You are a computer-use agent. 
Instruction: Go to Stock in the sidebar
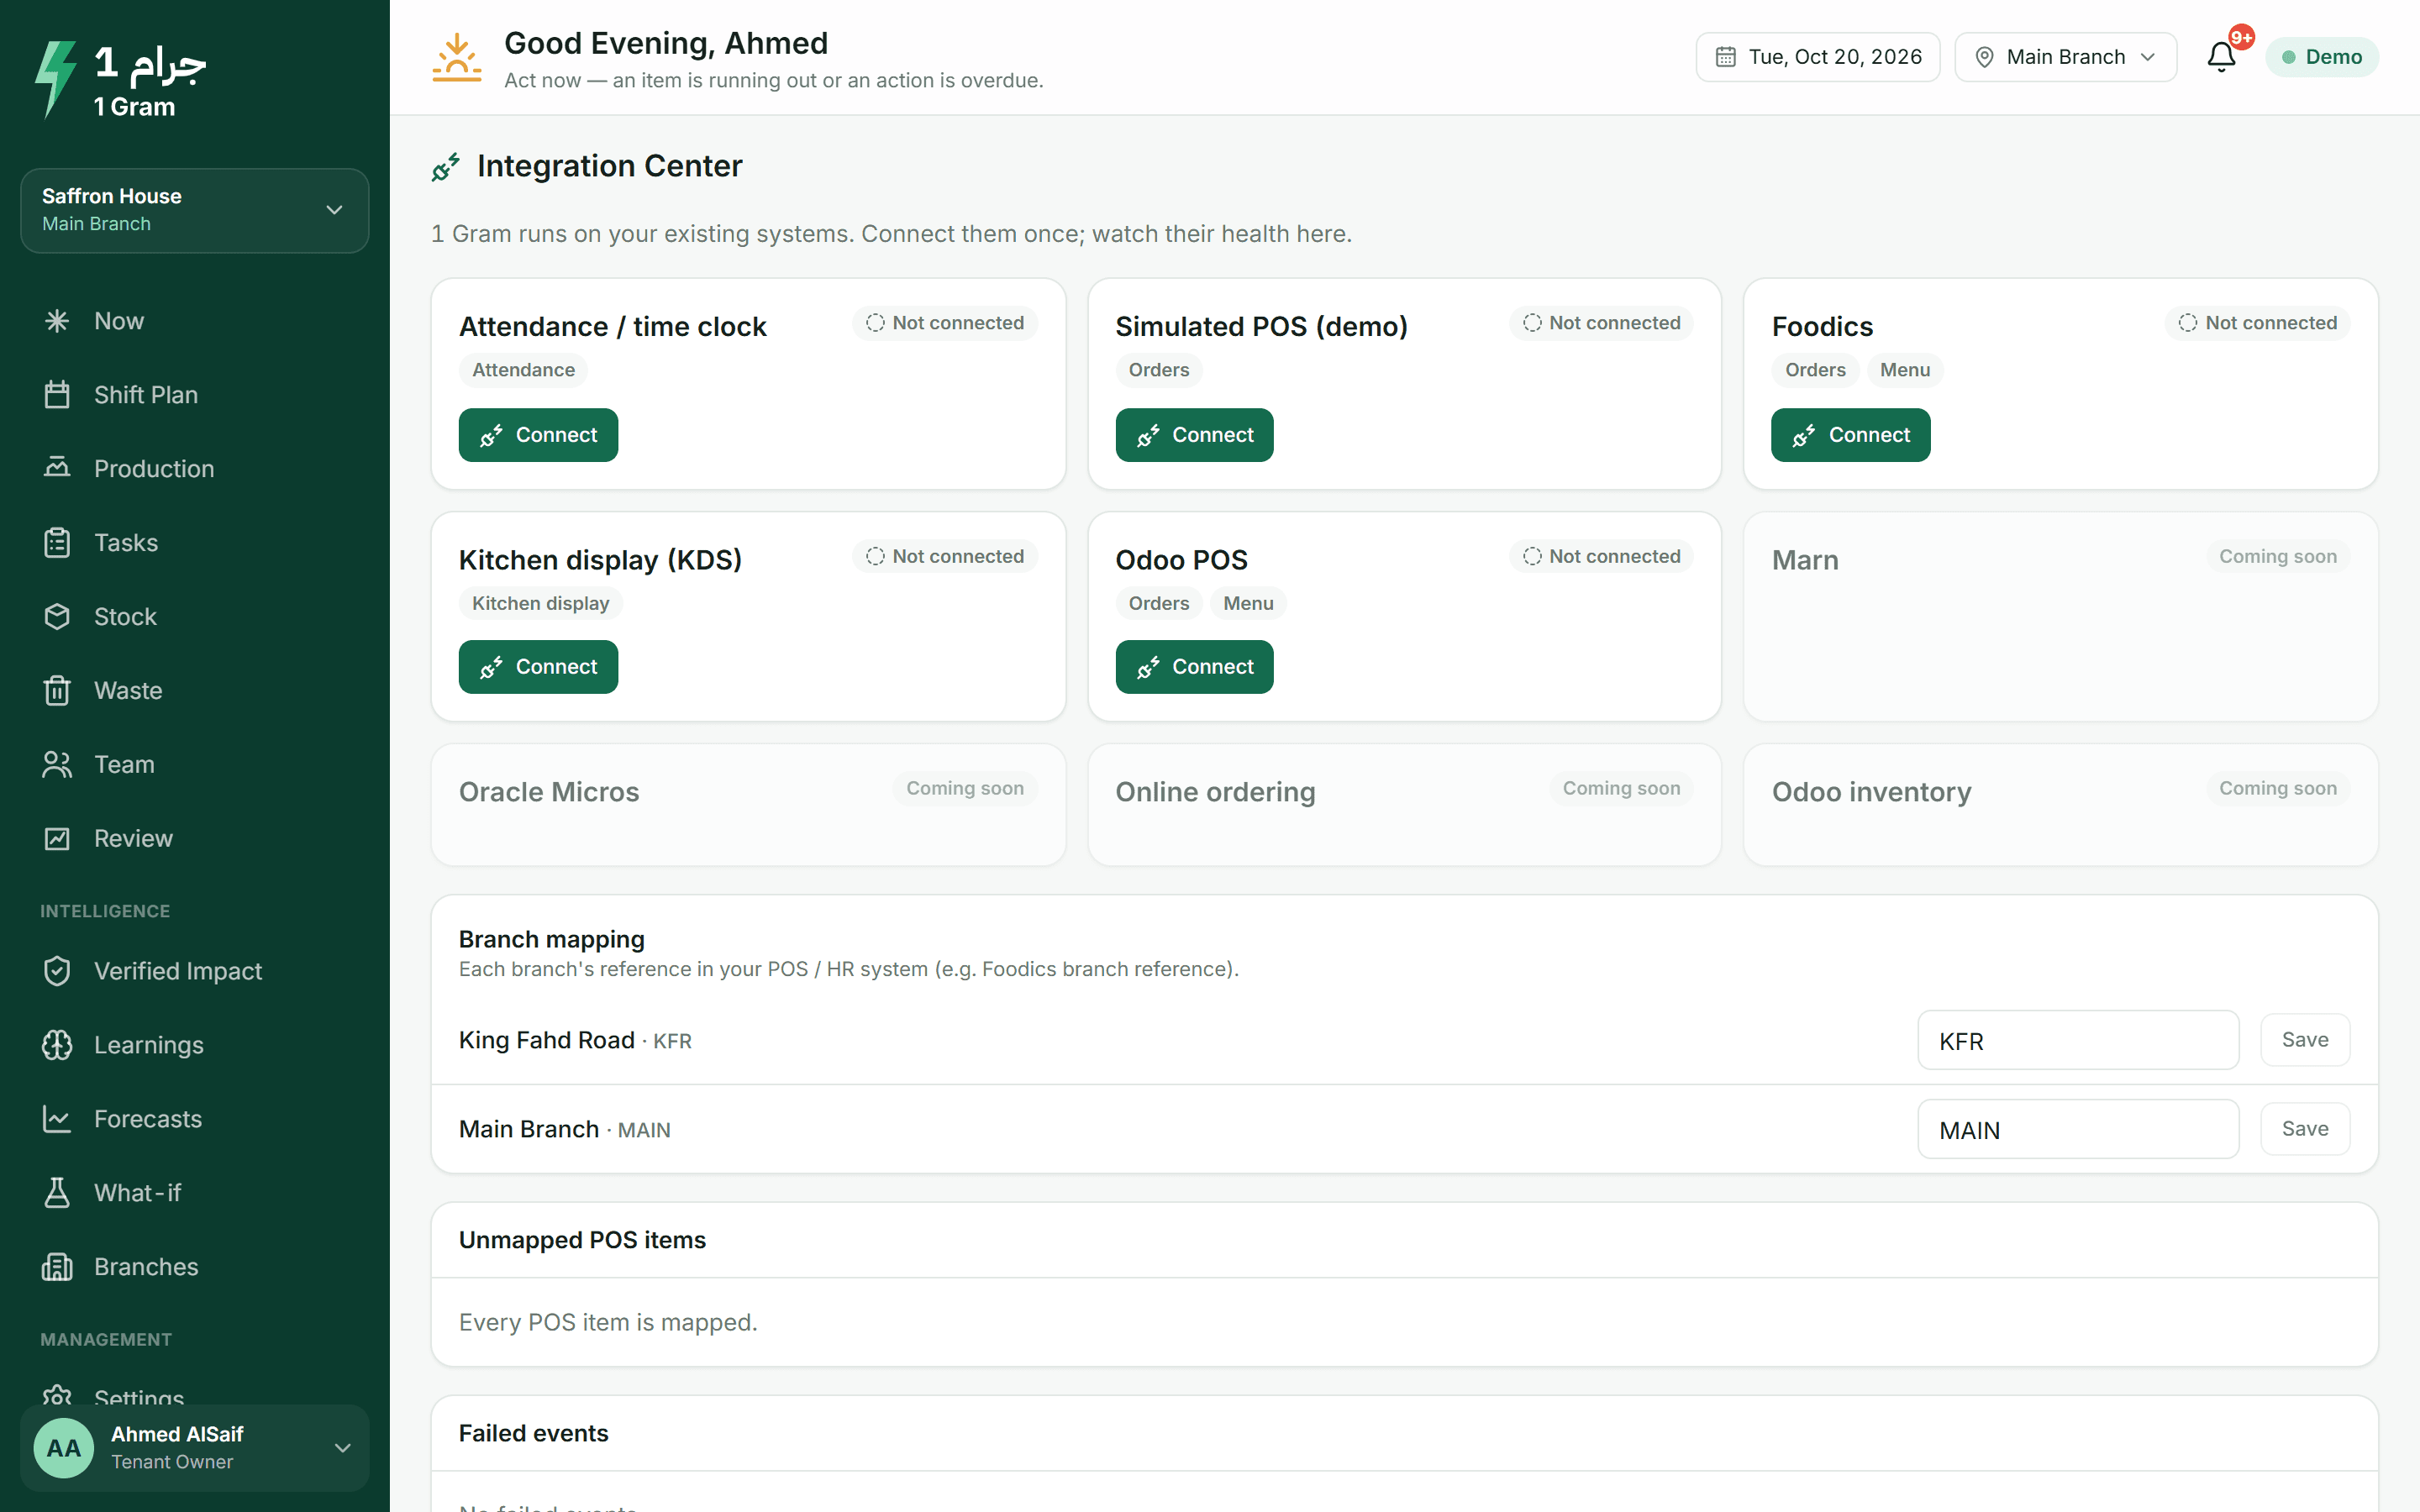tap(195, 616)
